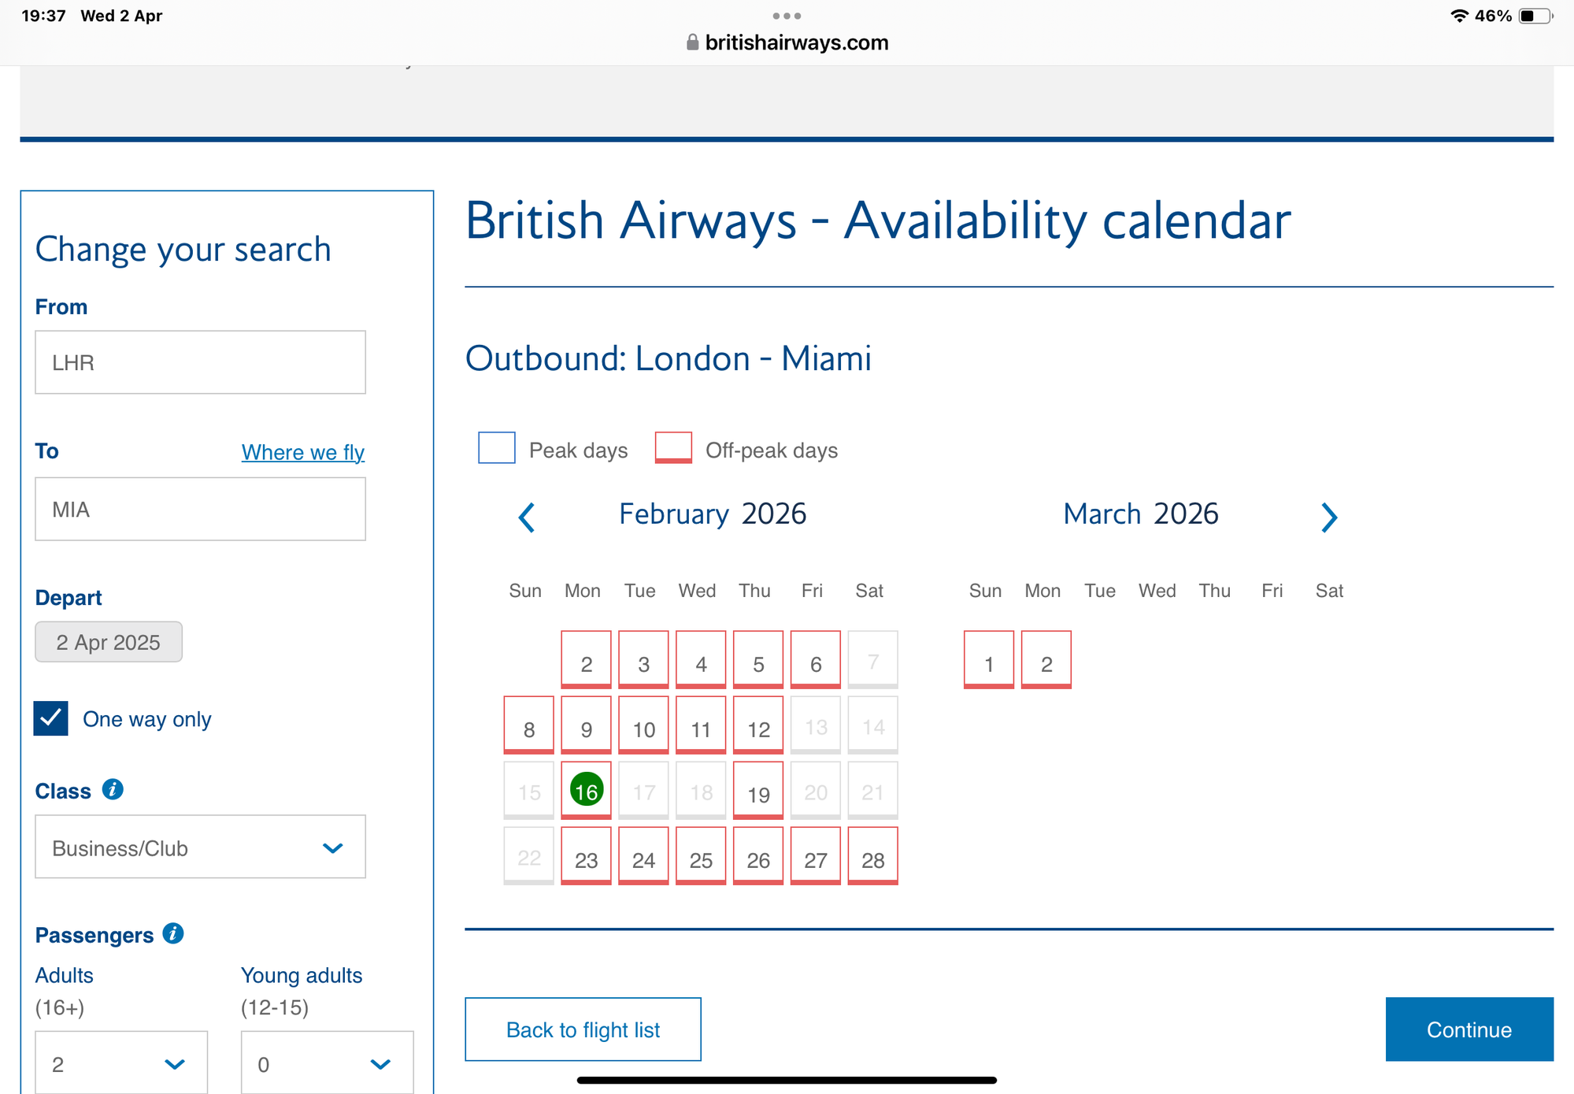Viewport: 1574px width, 1094px height.
Task: Open the Adults passenger dropdown
Action: click(120, 1062)
